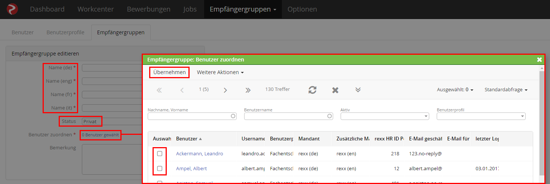Open Bewerbungen in top navigation
The height and width of the screenshot is (184, 550).
[149, 9]
